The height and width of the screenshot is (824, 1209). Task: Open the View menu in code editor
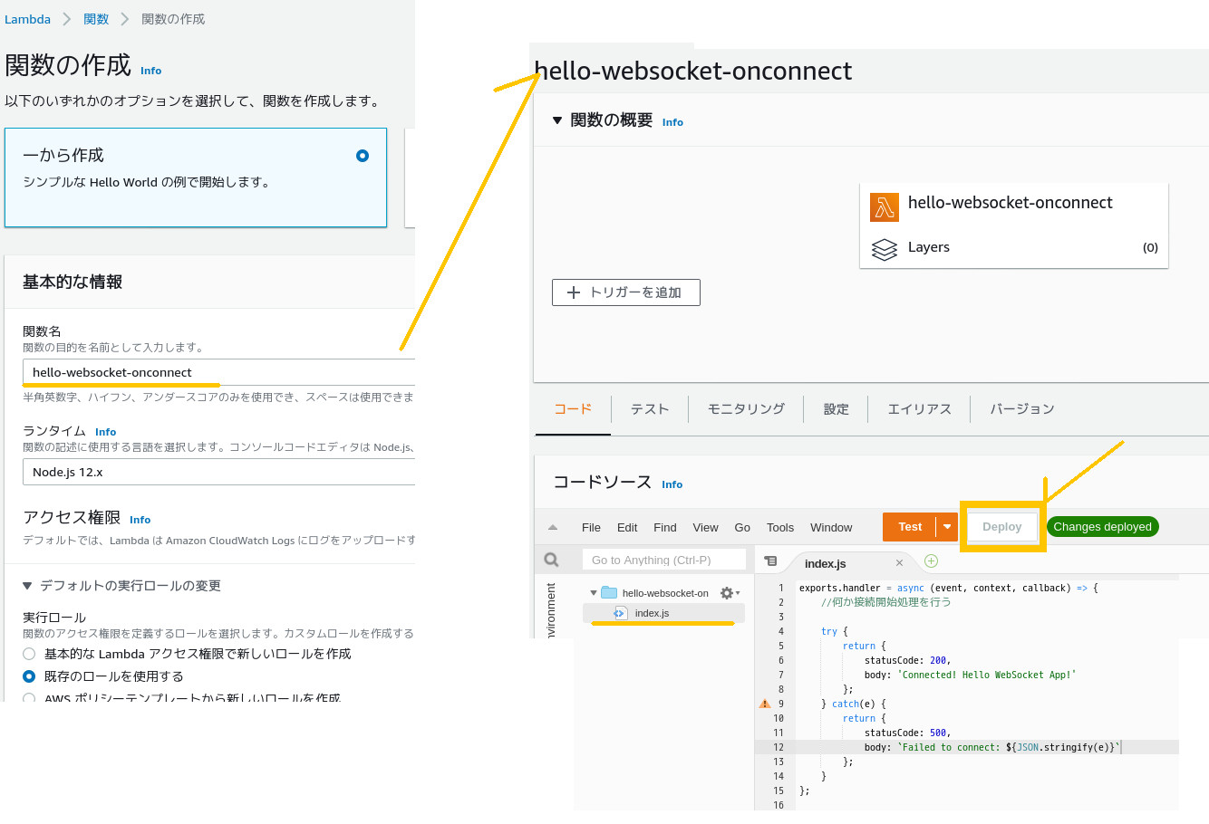705,527
